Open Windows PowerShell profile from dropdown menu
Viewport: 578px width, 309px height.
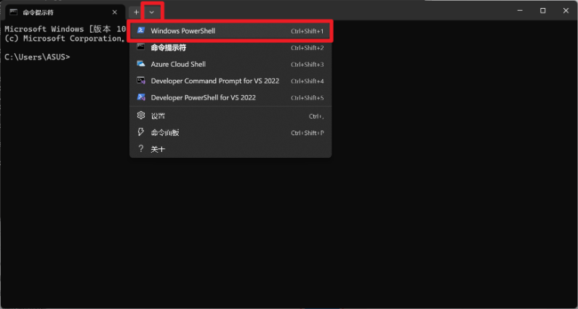click(230, 31)
